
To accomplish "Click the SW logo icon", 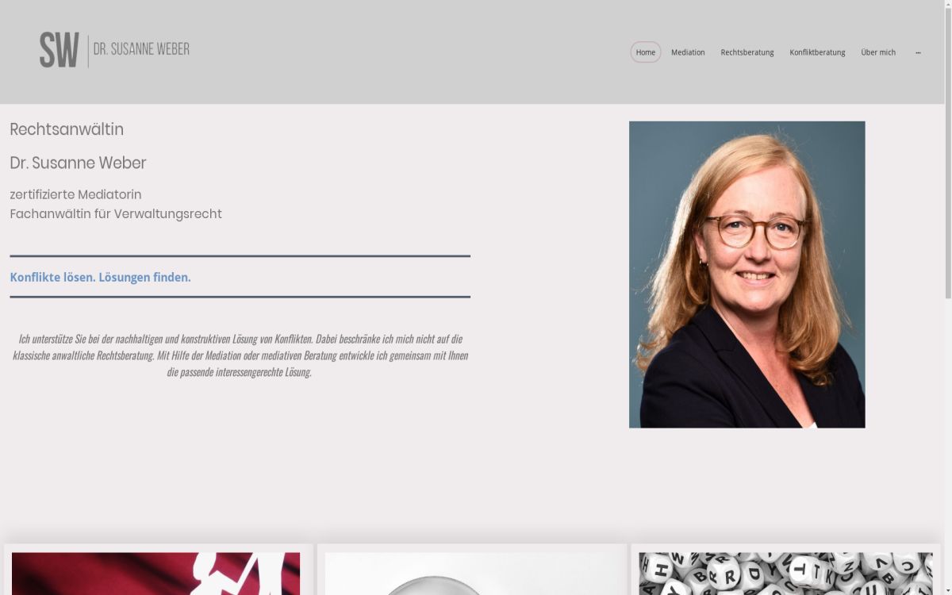I will pos(59,48).
